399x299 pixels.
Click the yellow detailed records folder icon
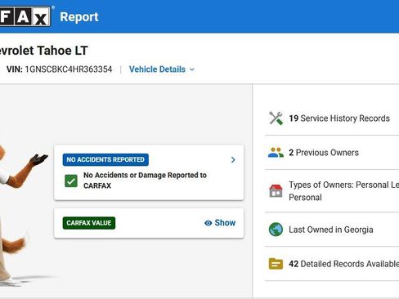point(276,264)
